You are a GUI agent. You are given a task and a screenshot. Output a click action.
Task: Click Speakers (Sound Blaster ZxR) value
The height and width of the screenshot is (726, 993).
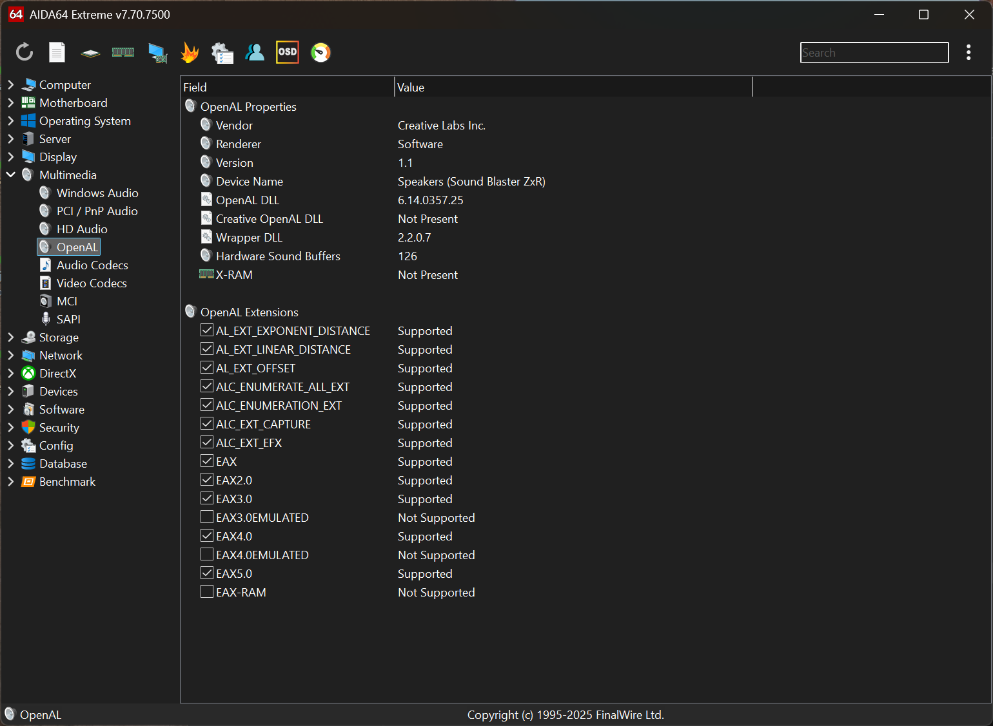click(472, 182)
